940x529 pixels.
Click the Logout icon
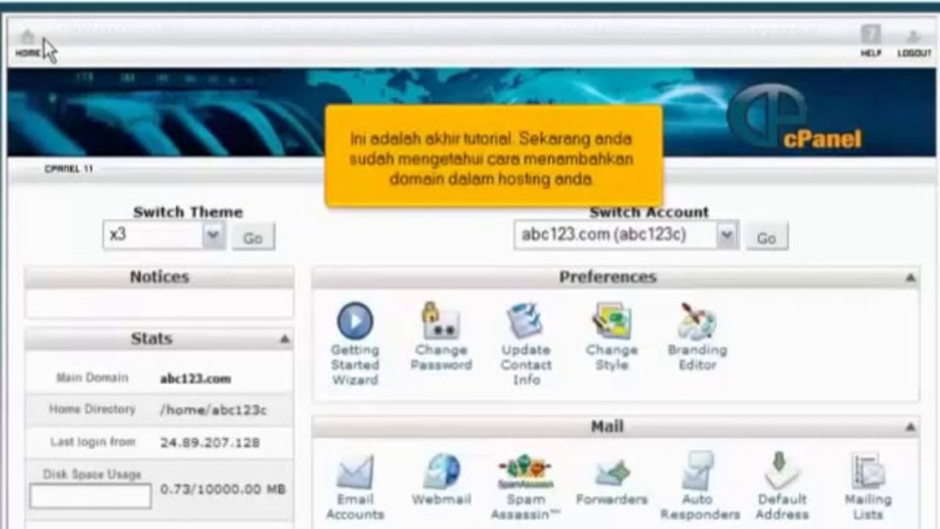click(914, 43)
